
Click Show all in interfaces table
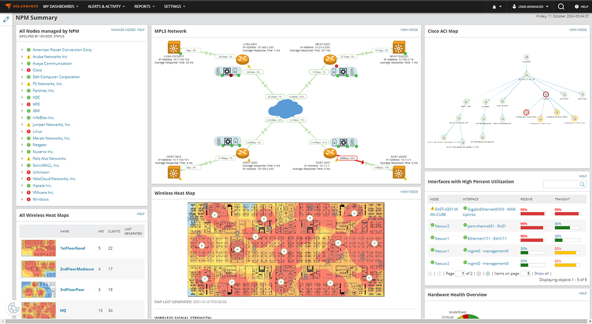pyautogui.click(x=541, y=273)
